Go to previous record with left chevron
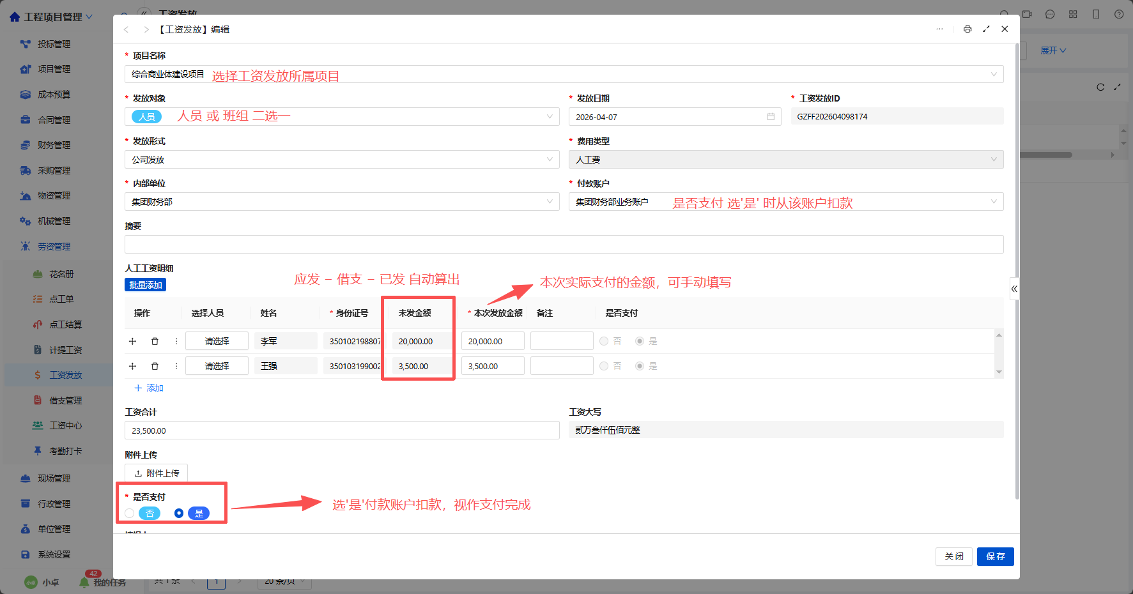1133x594 pixels. pyautogui.click(x=126, y=29)
